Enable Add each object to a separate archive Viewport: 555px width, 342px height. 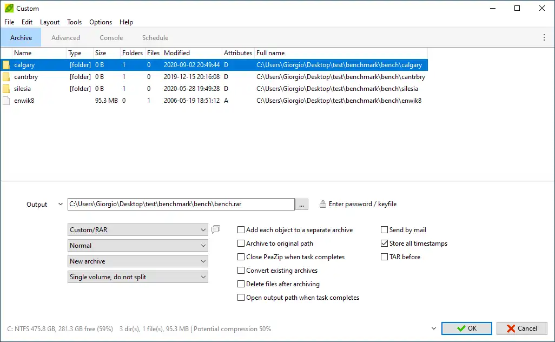pos(241,230)
